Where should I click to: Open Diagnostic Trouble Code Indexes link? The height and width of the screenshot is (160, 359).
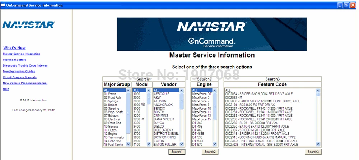tap(25, 65)
